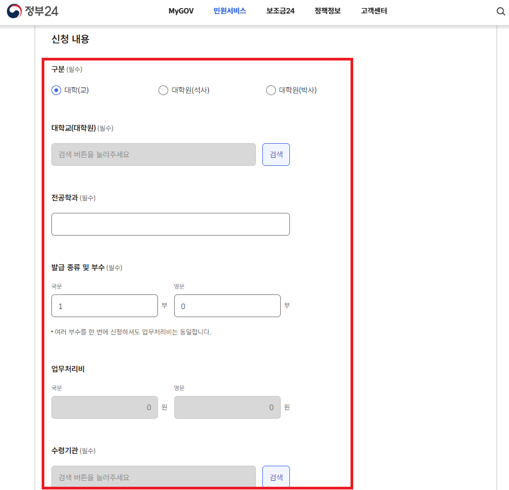Select the 대학원(박사) radio option
Viewport: 509px width, 490px height.
[x=271, y=90]
